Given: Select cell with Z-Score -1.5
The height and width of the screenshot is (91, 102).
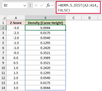Looking at the screenshot, I should click(x=16, y=43).
